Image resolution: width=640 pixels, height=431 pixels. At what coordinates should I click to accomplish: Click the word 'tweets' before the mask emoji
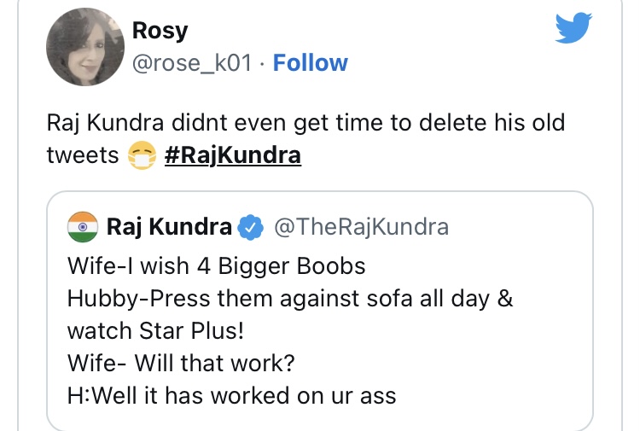point(81,157)
